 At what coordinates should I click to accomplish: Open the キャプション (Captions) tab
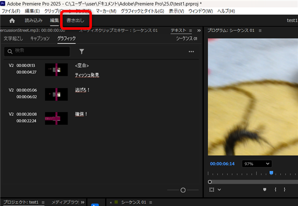click(x=40, y=38)
